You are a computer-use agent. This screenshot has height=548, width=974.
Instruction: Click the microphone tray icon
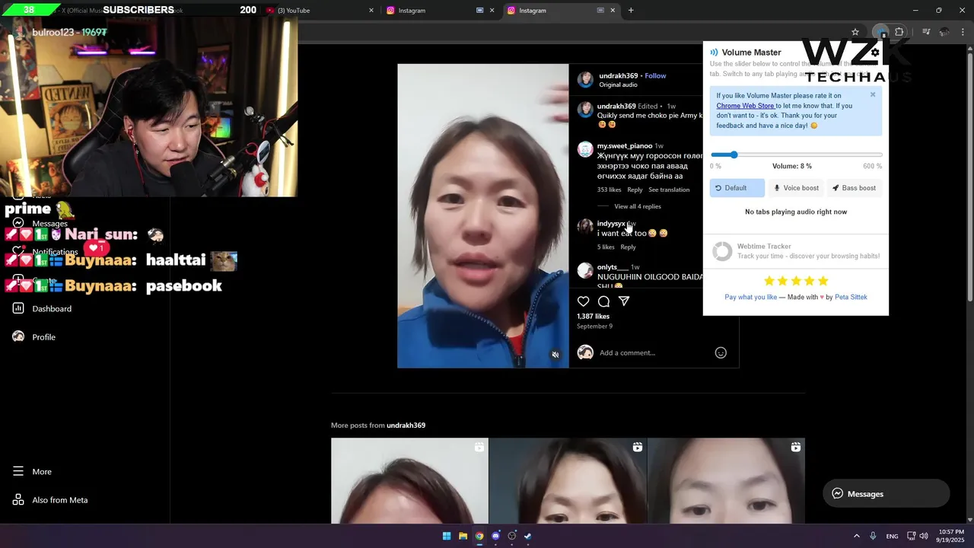point(873,536)
